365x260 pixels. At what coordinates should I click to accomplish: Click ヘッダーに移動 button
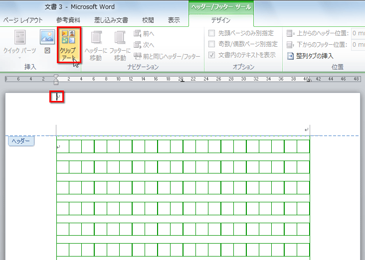tap(96, 46)
